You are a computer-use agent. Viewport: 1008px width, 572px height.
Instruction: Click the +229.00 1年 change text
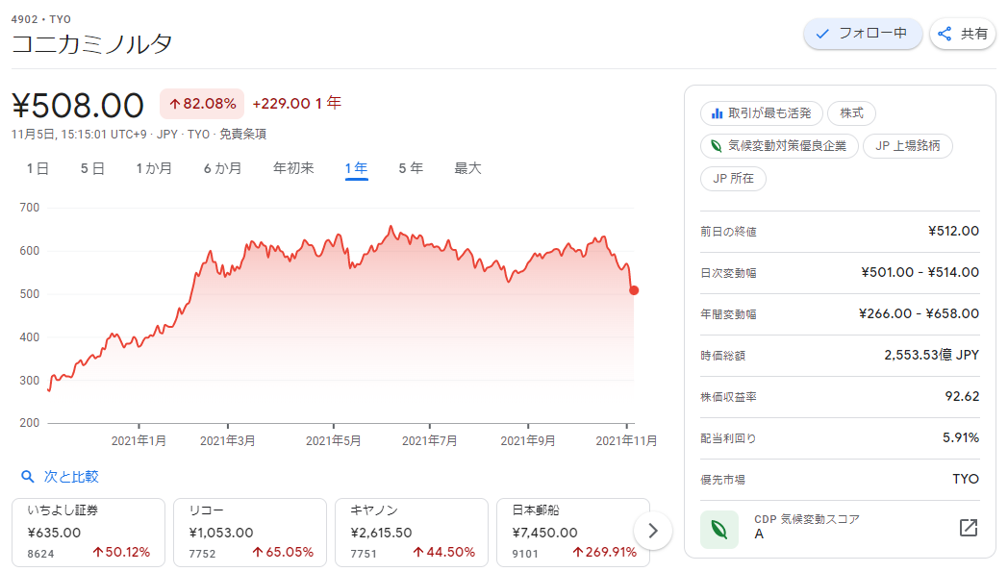(297, 104)
